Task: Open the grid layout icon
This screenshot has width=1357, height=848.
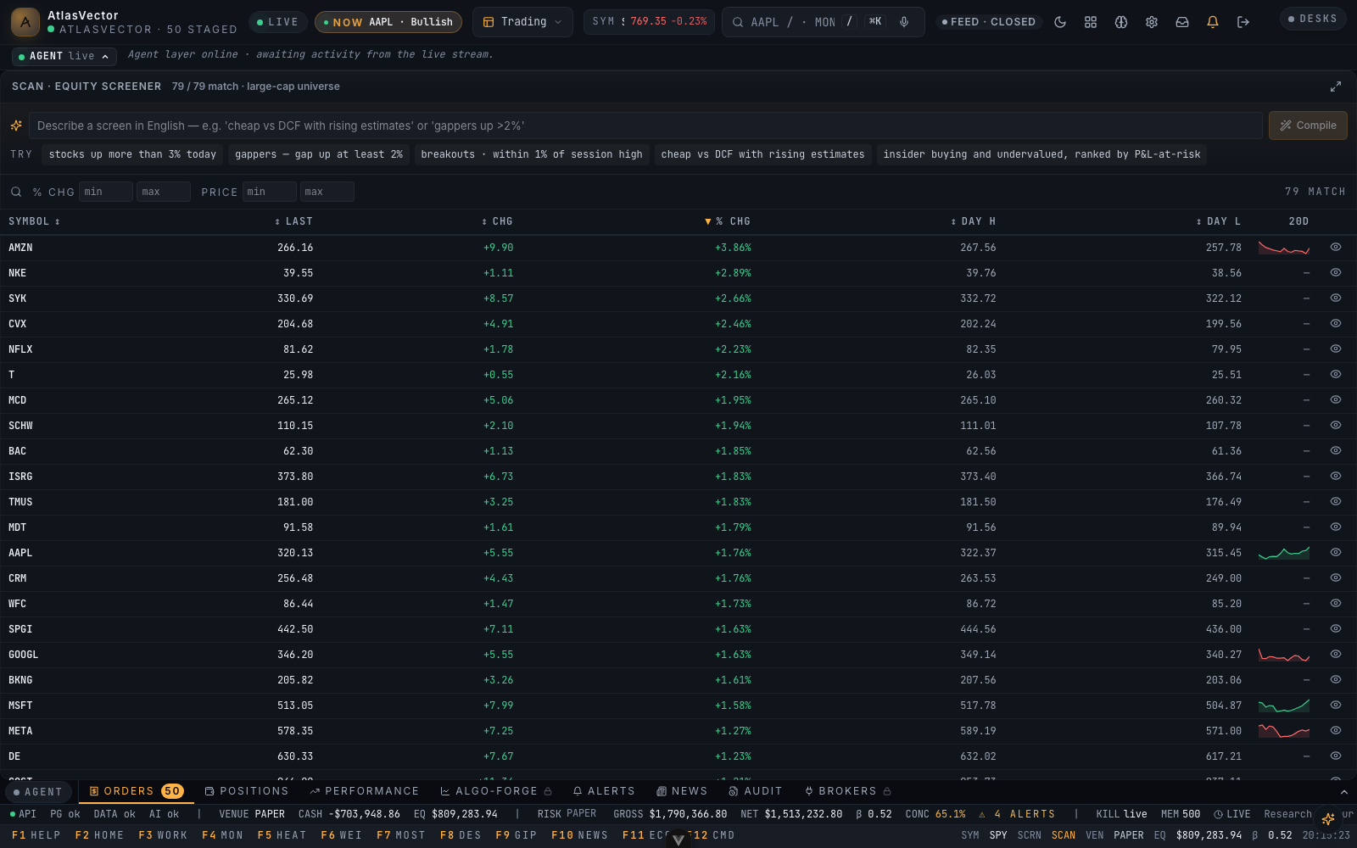Action: tap(1091, 22)
